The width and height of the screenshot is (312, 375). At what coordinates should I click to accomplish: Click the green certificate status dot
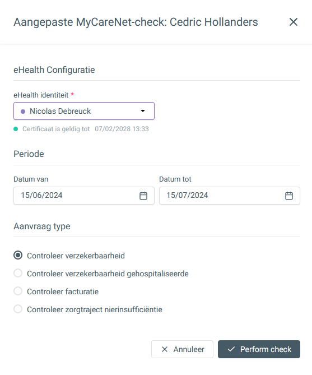pyautogui.click(x=16, y=129)
